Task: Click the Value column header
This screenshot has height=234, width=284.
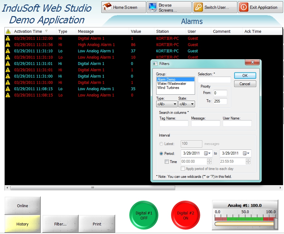Action: (x=141, y=31)
